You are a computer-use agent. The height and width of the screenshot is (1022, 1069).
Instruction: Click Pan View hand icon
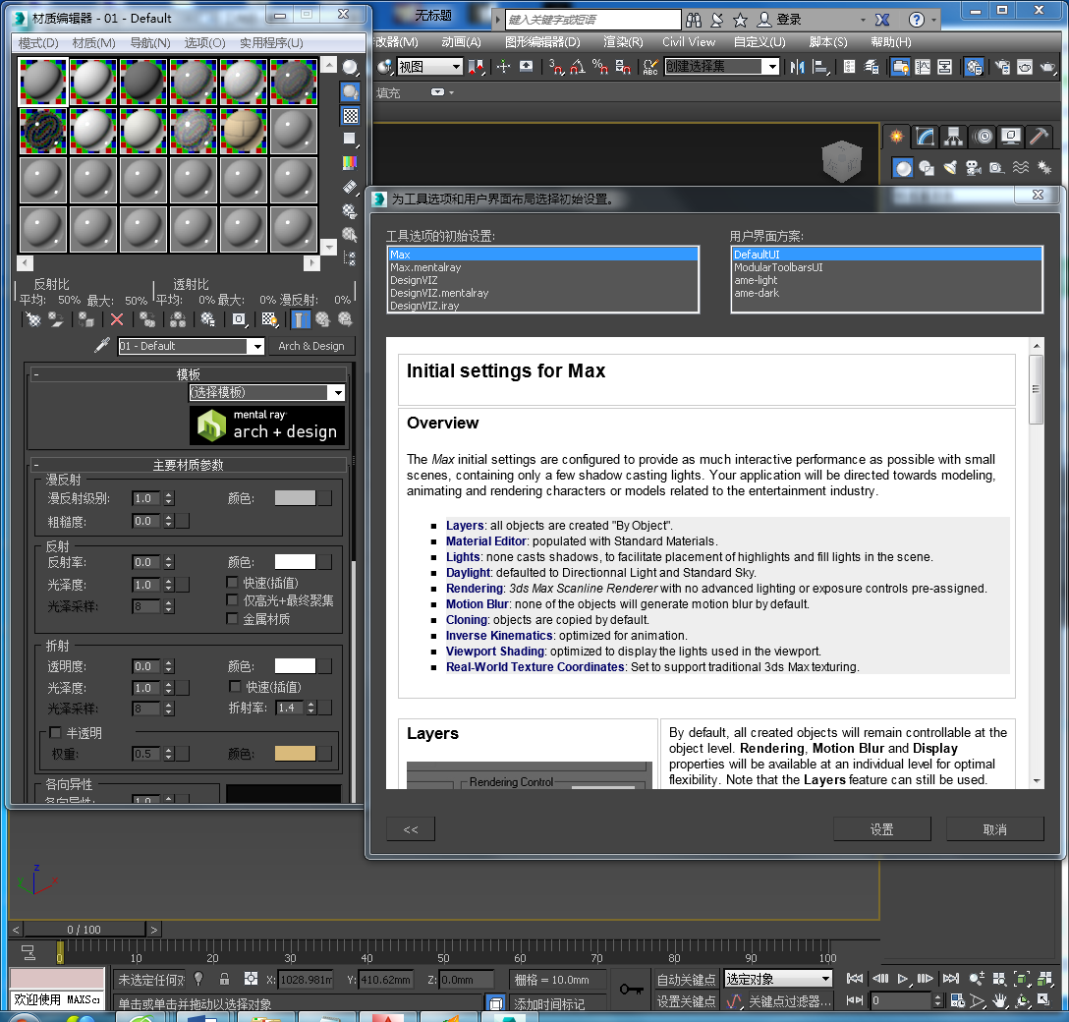999,1000
